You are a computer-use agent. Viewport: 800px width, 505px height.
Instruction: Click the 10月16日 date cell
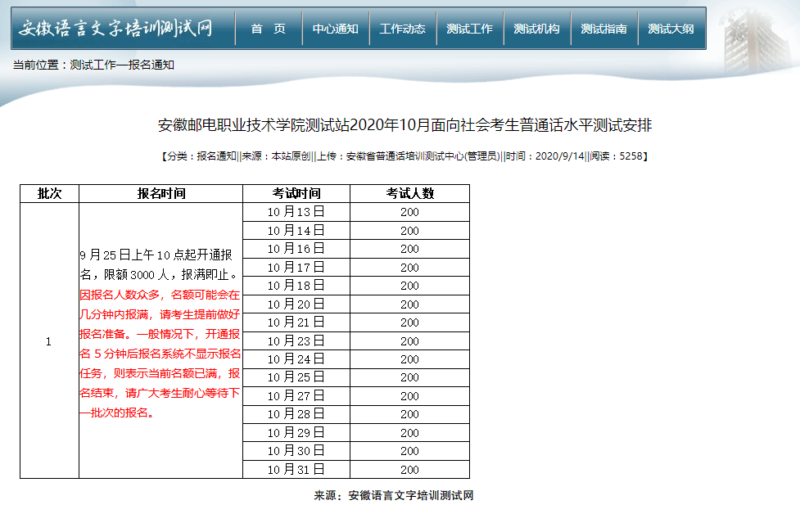296,249
